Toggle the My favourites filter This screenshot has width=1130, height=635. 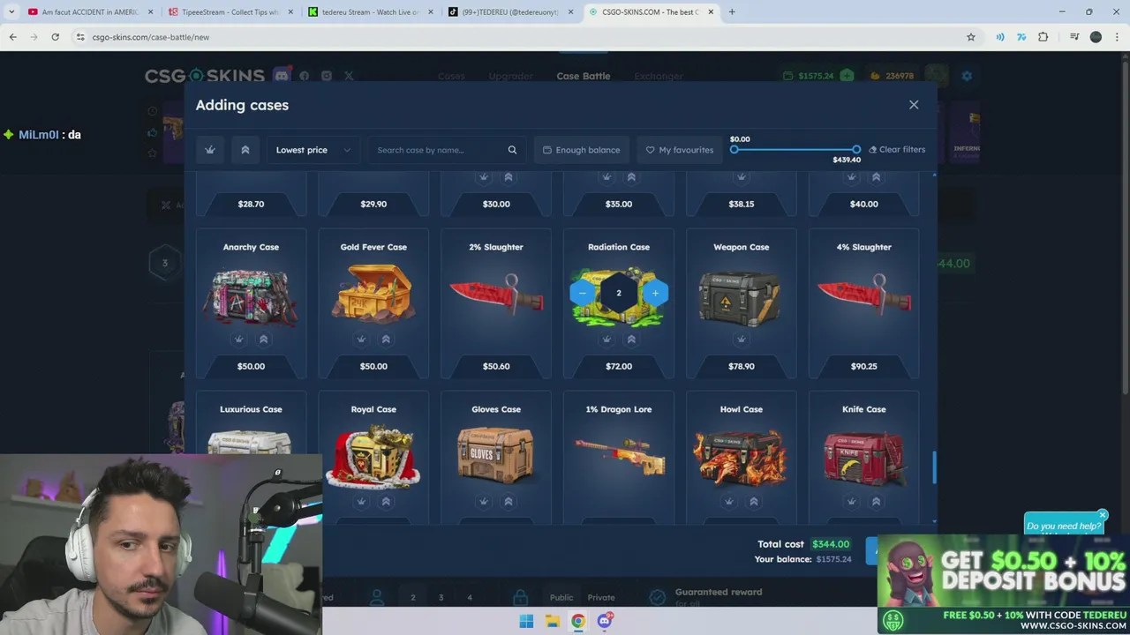pos(679,150)
